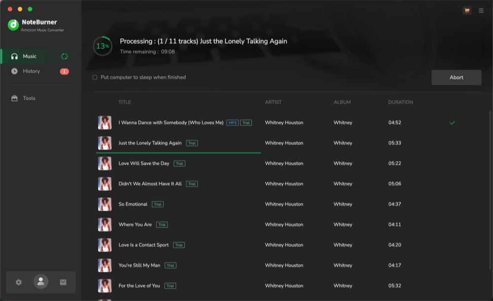493x301 pixels.
Task: Click Whitney album in Where You Are row
Action: coord(343,225)
